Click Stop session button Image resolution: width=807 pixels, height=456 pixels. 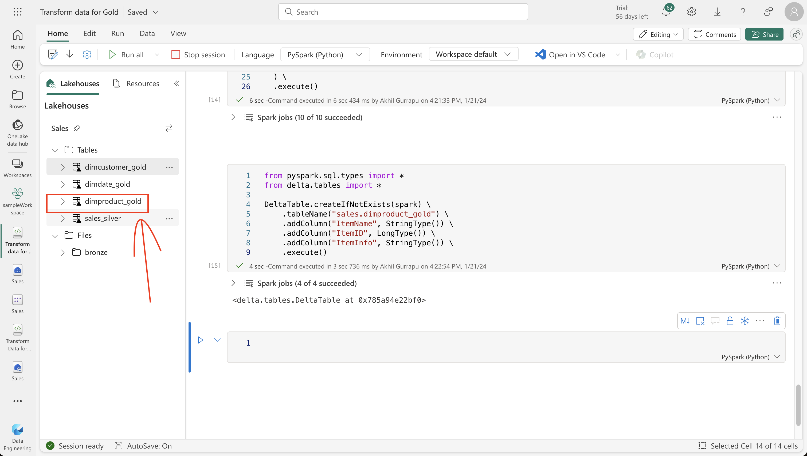pos(198,54)
